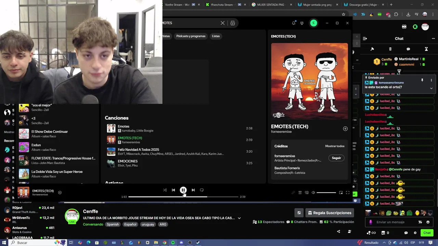Image resolution: width=438 pixels, height=246 pixels.
Task: Open Spotify from Windows taskbar
Action: 173,243
